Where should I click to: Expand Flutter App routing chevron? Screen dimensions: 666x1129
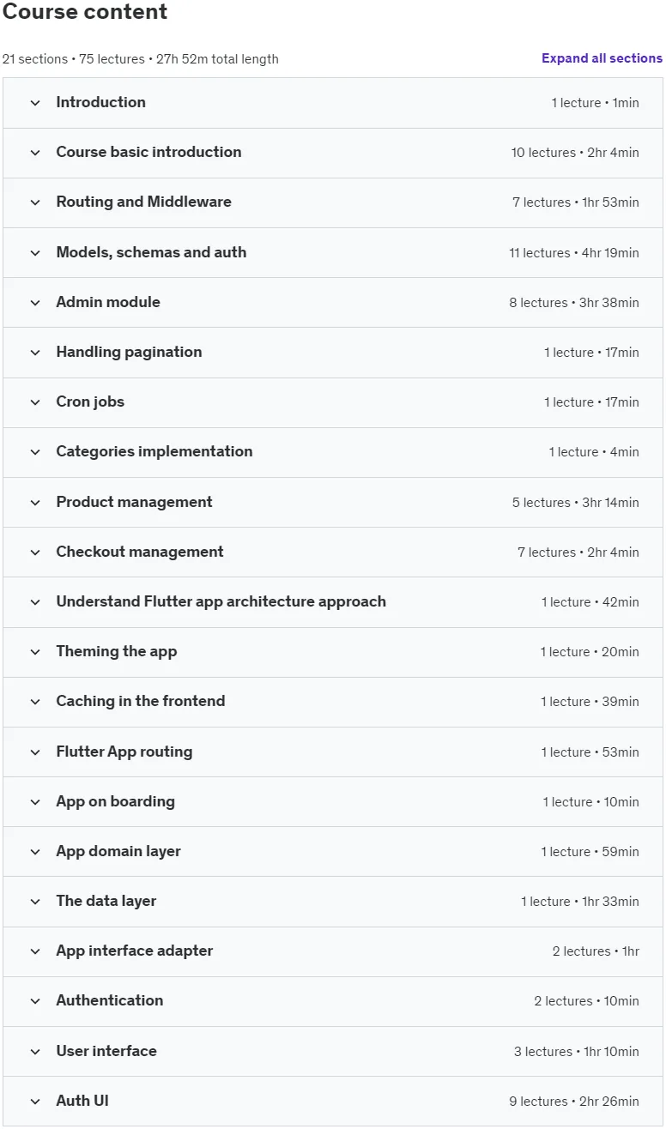pyautogui.click(x=35, y=752)
